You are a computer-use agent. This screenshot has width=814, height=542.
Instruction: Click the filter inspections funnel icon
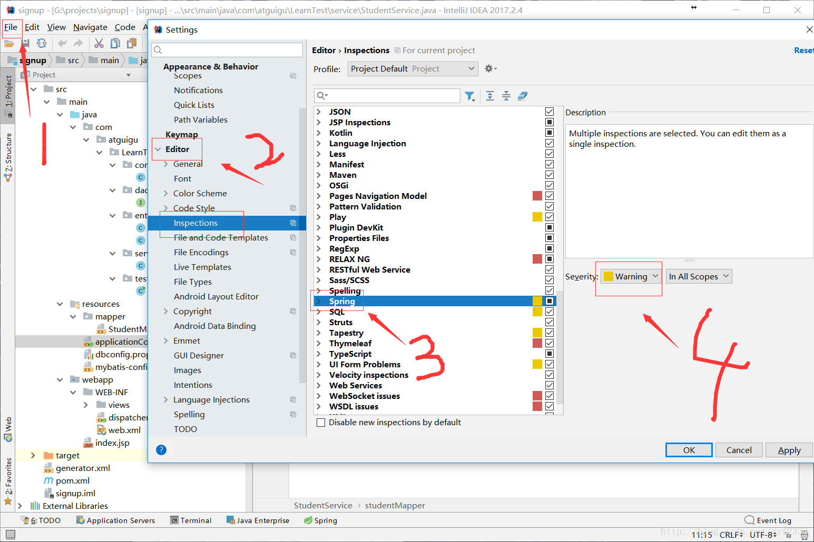tap(469, 96)
